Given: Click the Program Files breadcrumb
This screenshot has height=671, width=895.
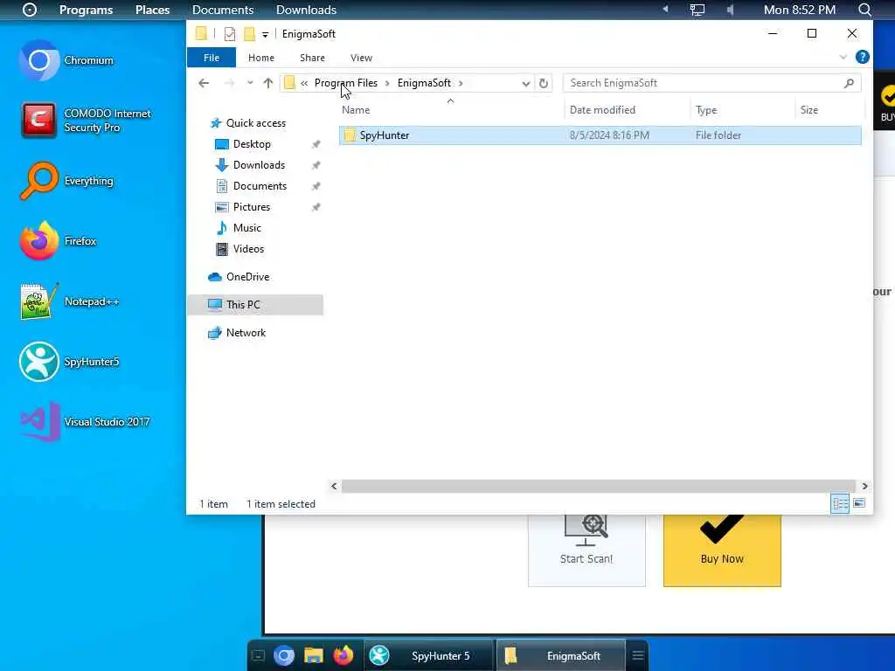Looking at the screenshot, I should pos(346,83).
